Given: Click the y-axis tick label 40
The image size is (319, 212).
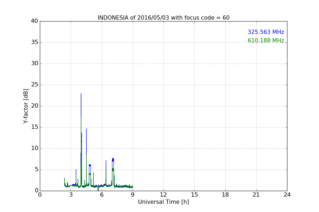Looking at the screenshot, I should 35,21.
